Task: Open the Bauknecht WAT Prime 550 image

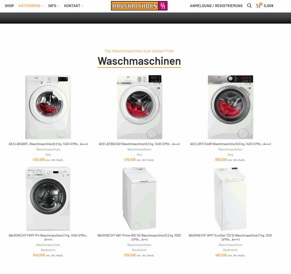Action: (x=139, y=199)
